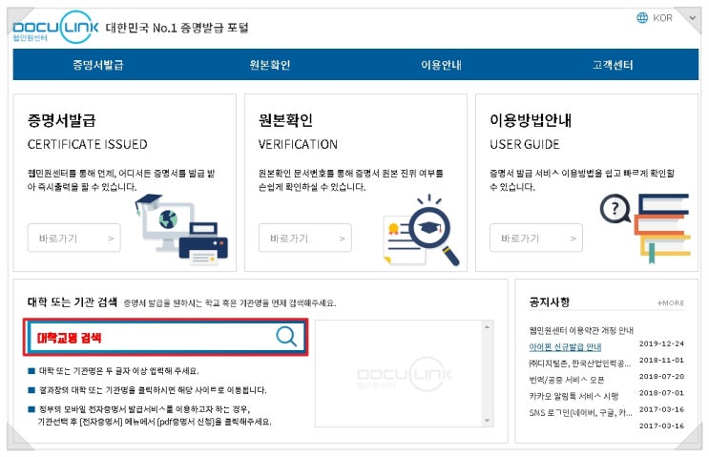Click USER GUIDE subtitle
This screenshot has height=457, width=709.
[525, 144]
